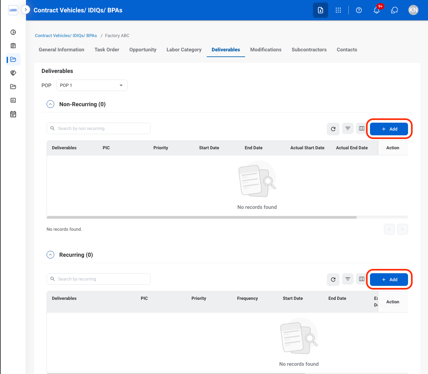Open the clipboard icon in the sidebar
428x374 pixels.
point(13,46)
